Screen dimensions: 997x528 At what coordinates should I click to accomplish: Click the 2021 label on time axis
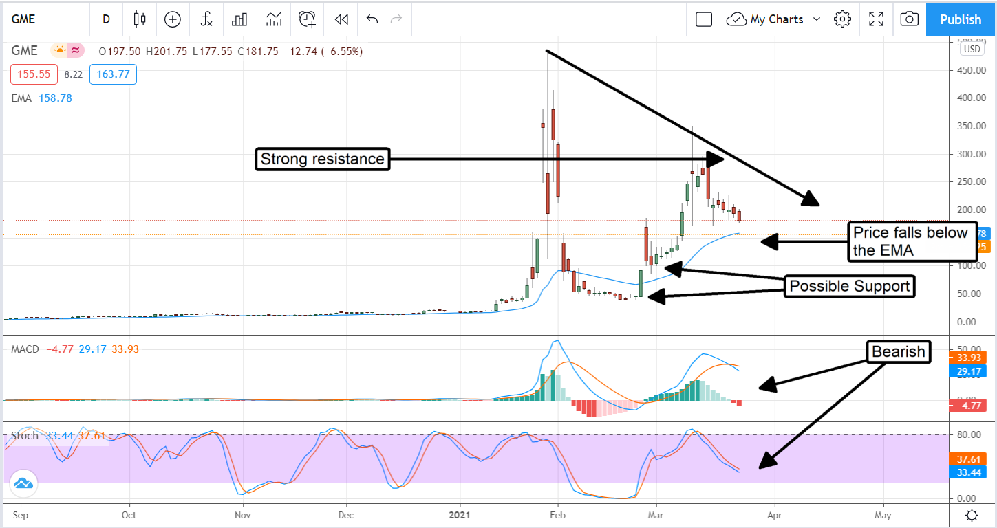tap(459, 514)
